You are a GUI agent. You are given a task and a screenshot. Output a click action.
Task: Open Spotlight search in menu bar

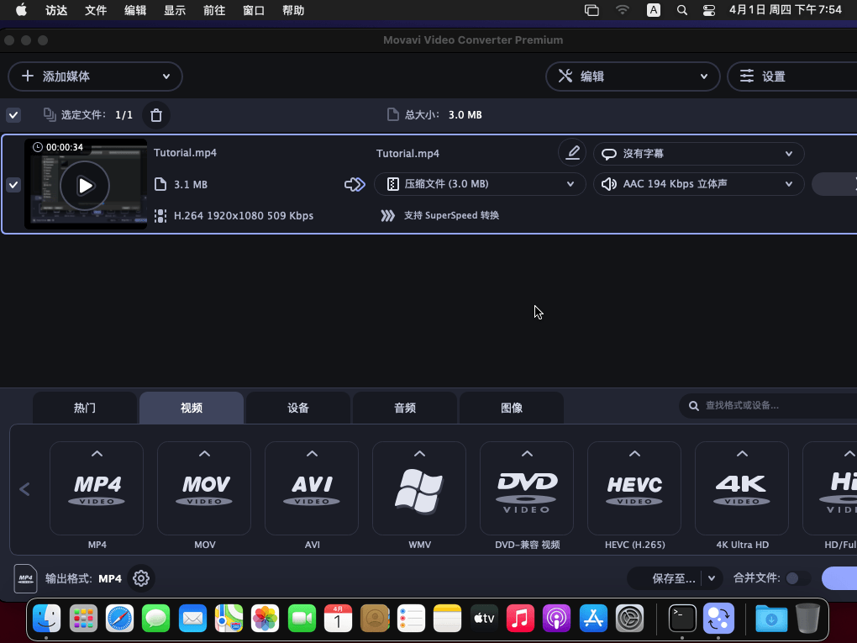pos(682,10)
